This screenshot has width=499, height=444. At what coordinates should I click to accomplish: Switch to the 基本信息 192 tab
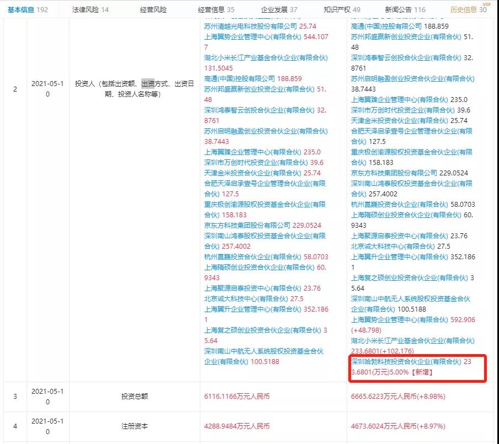(28, 9)
